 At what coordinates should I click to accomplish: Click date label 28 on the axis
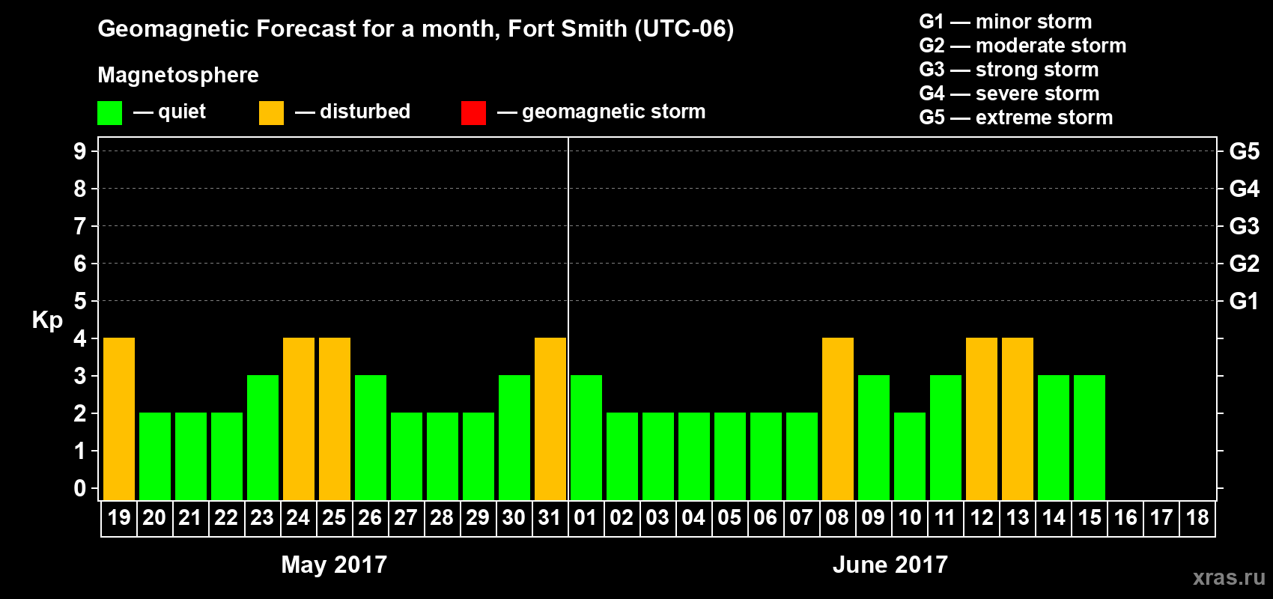(442, 518)
